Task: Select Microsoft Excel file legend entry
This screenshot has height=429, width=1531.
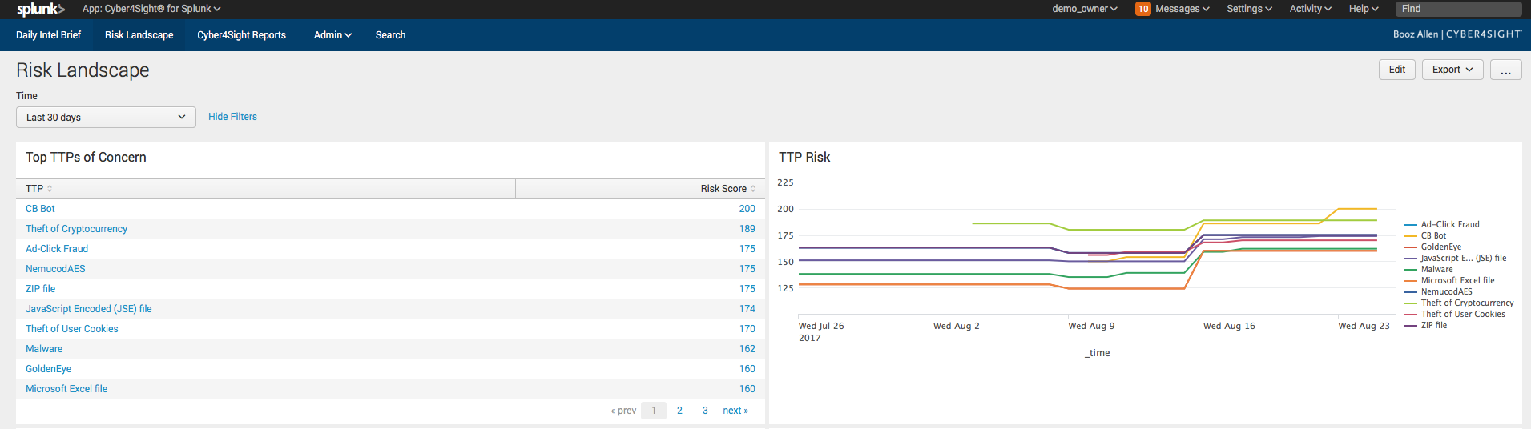Action: 1449,281
